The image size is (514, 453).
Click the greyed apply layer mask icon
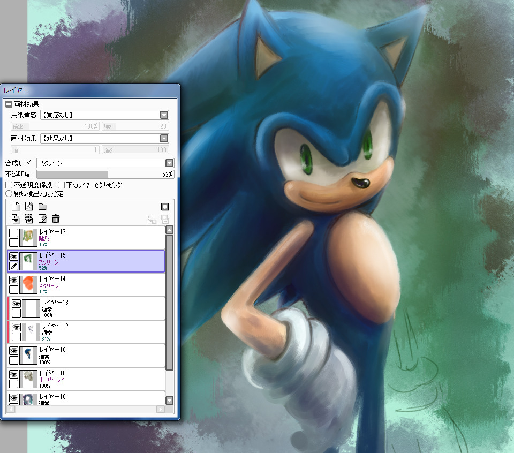click(x=152, y=219)
